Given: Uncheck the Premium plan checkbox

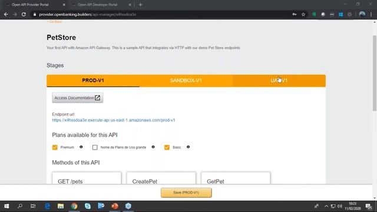Looking at the screenshot, I should coord(55,147).
